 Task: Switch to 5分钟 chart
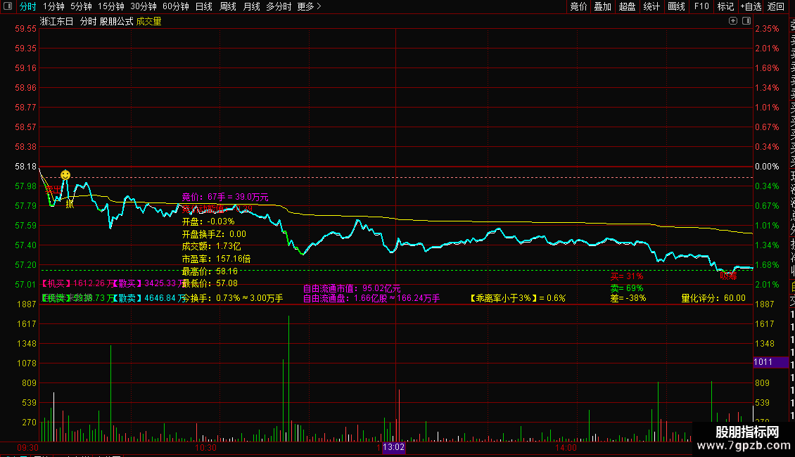click(81, 6)
